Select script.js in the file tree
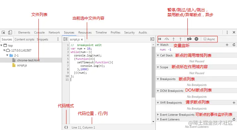 (22, 65)
